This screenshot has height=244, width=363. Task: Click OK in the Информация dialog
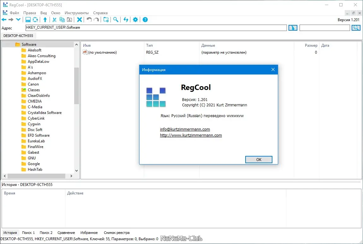(259, 159)
